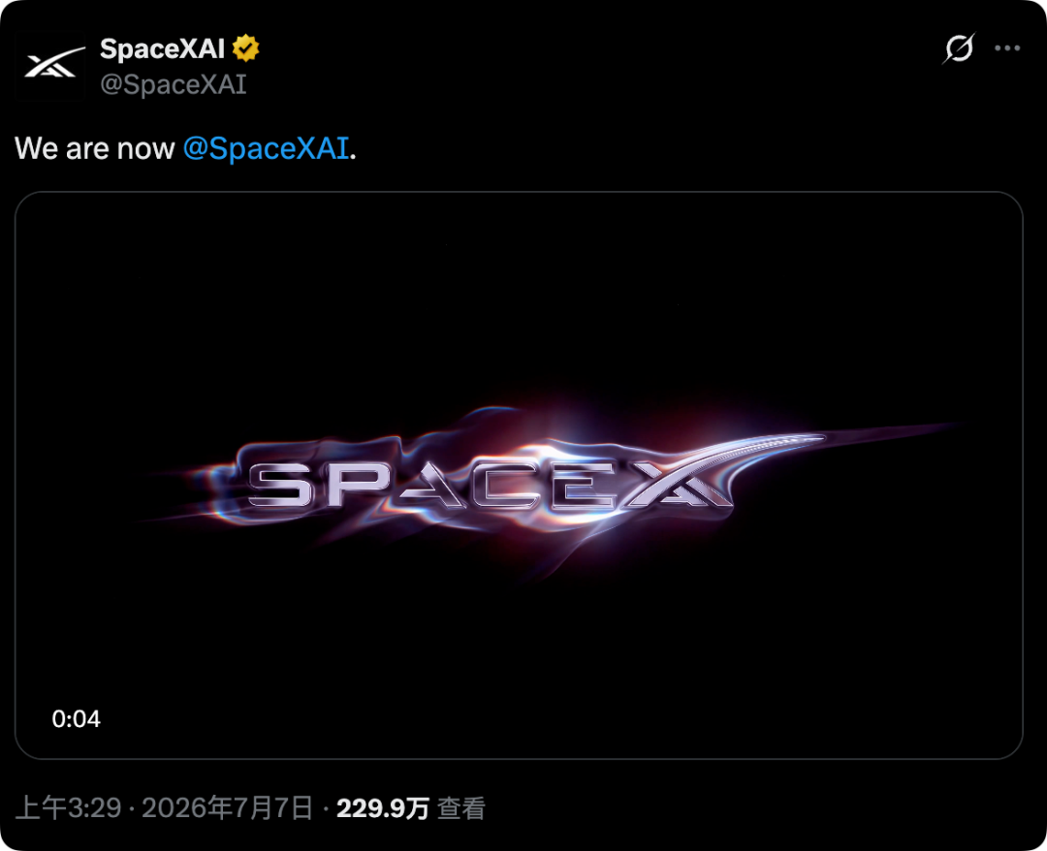Select the "We are now" post text
This screenshot has height=851, width=1047.
pos(94,148)
